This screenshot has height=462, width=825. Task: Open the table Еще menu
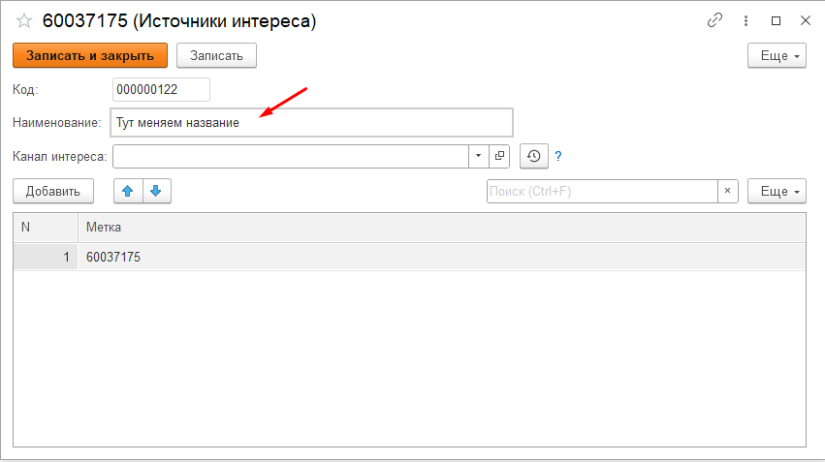pyautogui.click(x=777, y=191)
